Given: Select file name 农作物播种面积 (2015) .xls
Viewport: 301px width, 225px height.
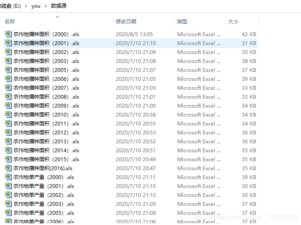Looking at the screenshot, I should coord(46,159).
